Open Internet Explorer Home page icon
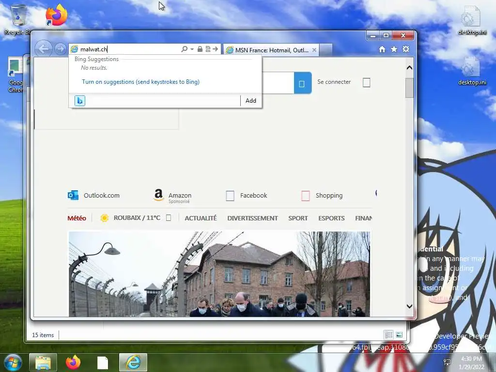 point(382,49)
